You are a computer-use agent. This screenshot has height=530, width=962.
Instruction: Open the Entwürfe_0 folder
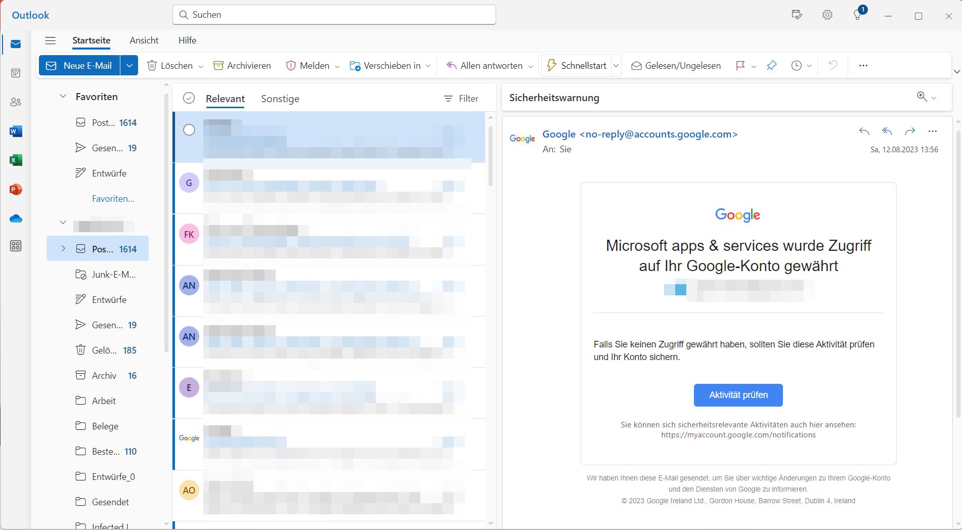[x=97, y=477]
